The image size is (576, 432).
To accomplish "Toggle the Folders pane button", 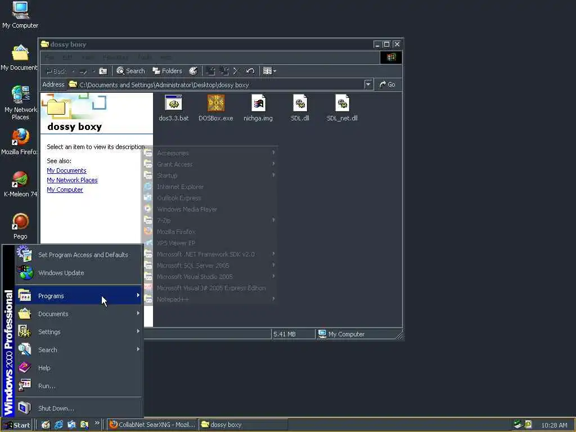I will 167,71.
